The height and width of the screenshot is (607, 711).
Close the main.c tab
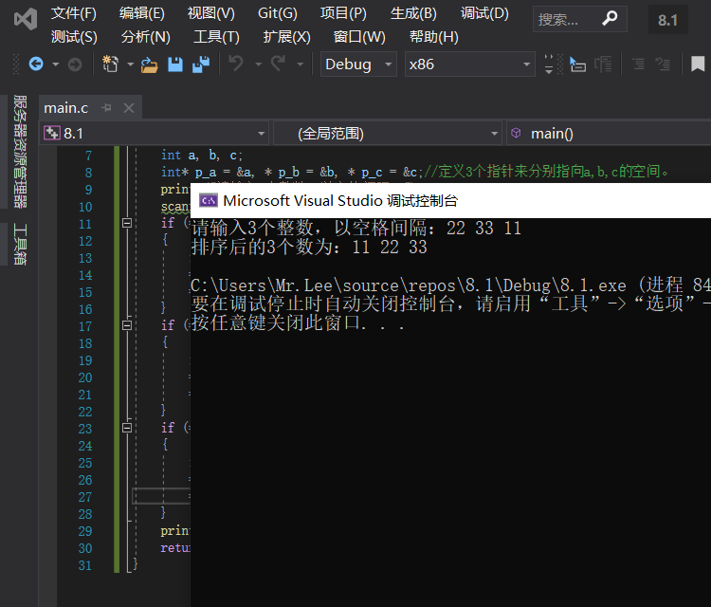coord(129,108)
